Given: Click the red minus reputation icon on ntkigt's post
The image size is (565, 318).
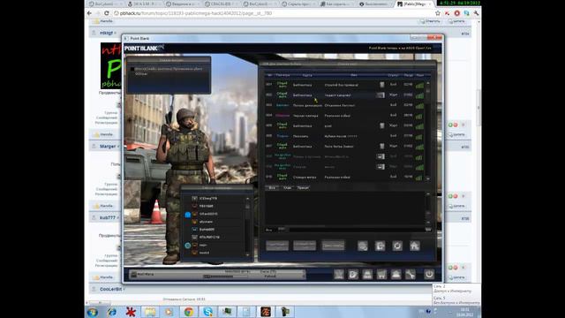Looking at the screenshot, I should [456, 125].
